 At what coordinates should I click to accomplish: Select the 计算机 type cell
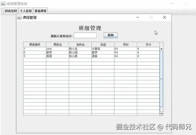point(103,49)
